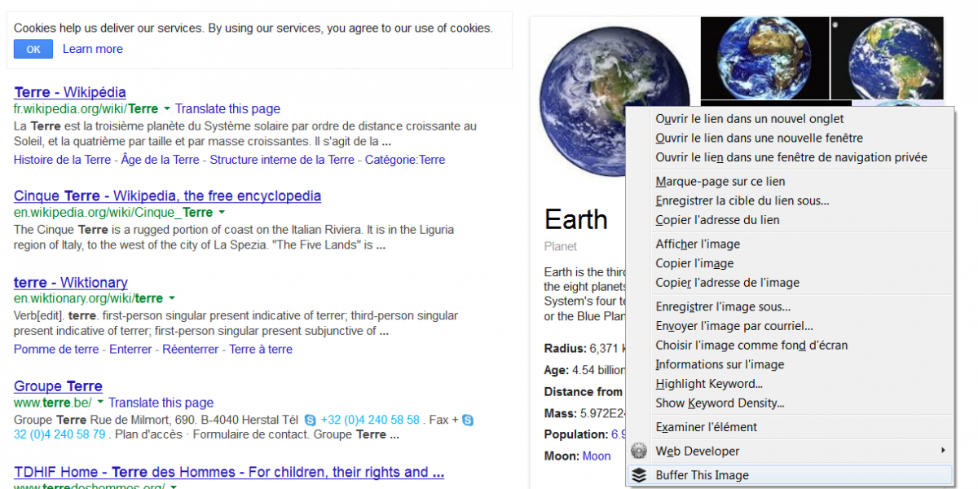978x489 pixels.
Task: Click Translate this page for www.terre.be
Action: click(x=161, y=403)
